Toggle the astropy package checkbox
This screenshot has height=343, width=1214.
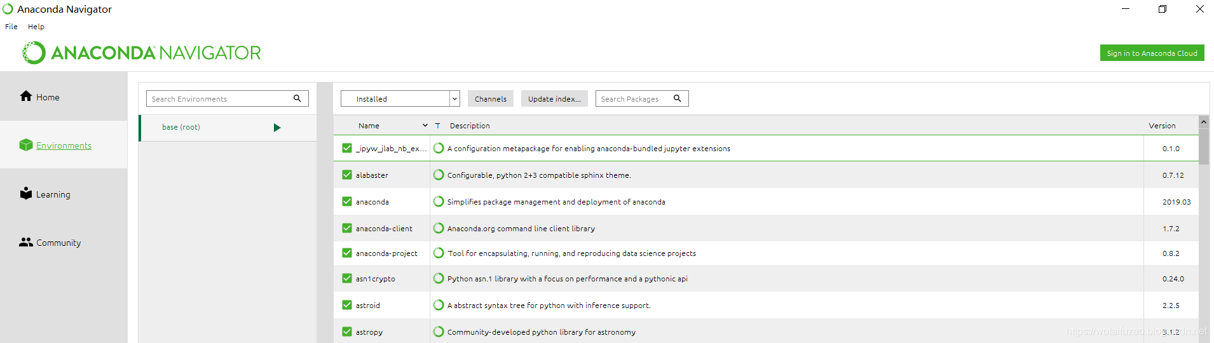(x=347, y=332)
